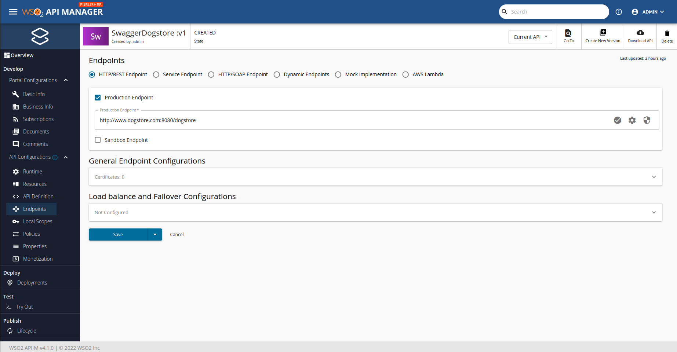Open Deployments in the sidebar
The width and height of the screenshot is (677, 352).
(32, 283)
